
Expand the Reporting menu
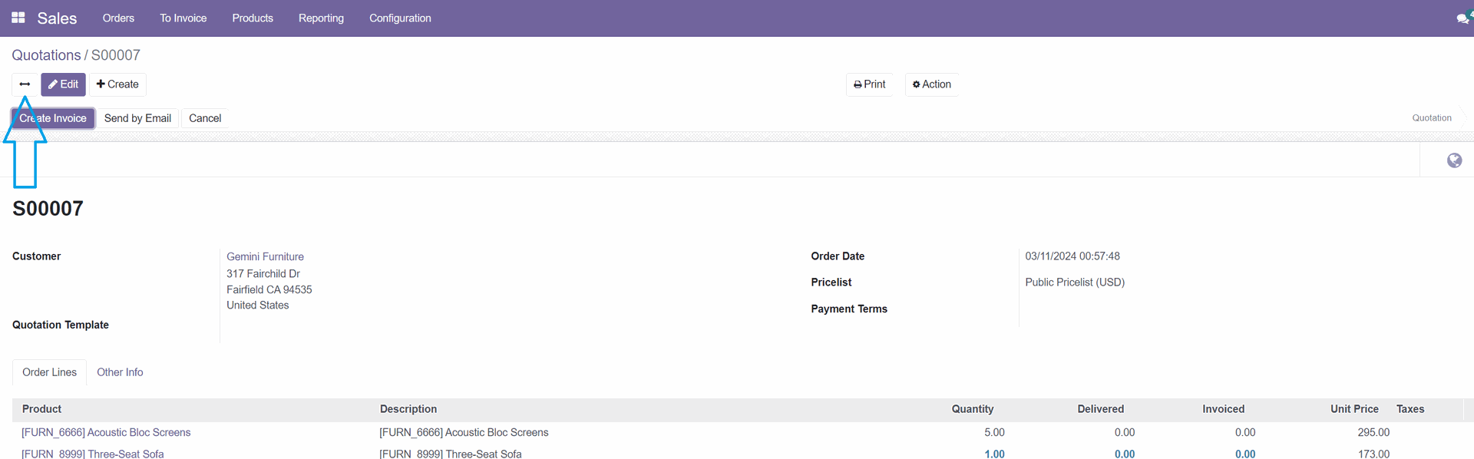[x=321, y=18]
